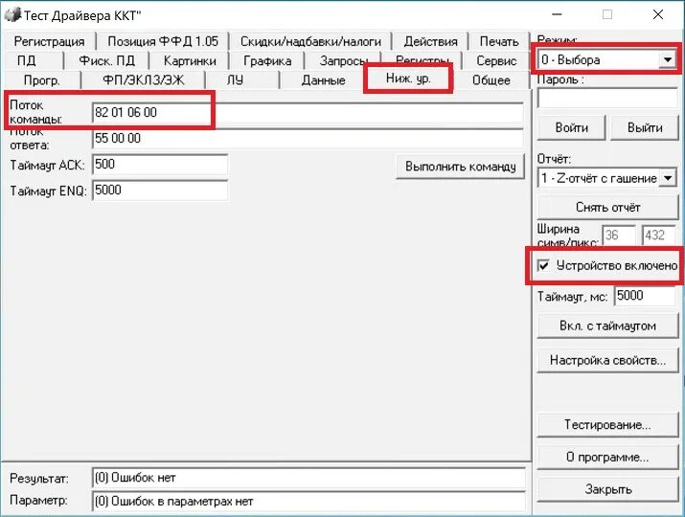The image size is (685, 517).
Task: Expand the Отчёт dropdown with Z-отчёт
Action: [x=606, y=178]
